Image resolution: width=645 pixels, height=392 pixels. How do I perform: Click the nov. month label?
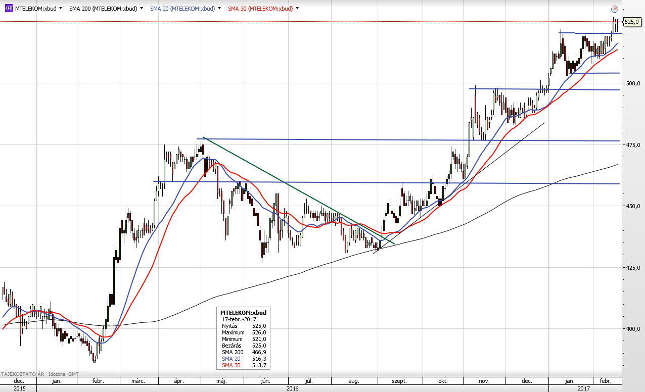click(484, 381)
